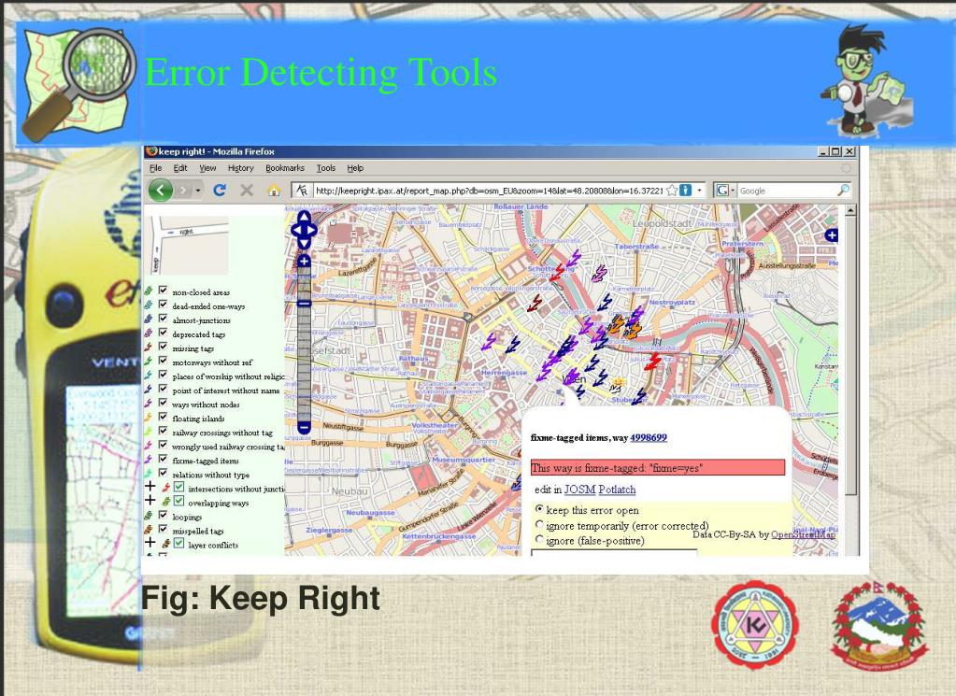Toggle the fixme-tagged items checkbox
The width and height of the screenshot is (956, 696).
[x=163, y=459]
